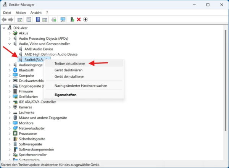The image size is (229, 168).
Task: Expand the Akkus category
Action: [10, 33]
